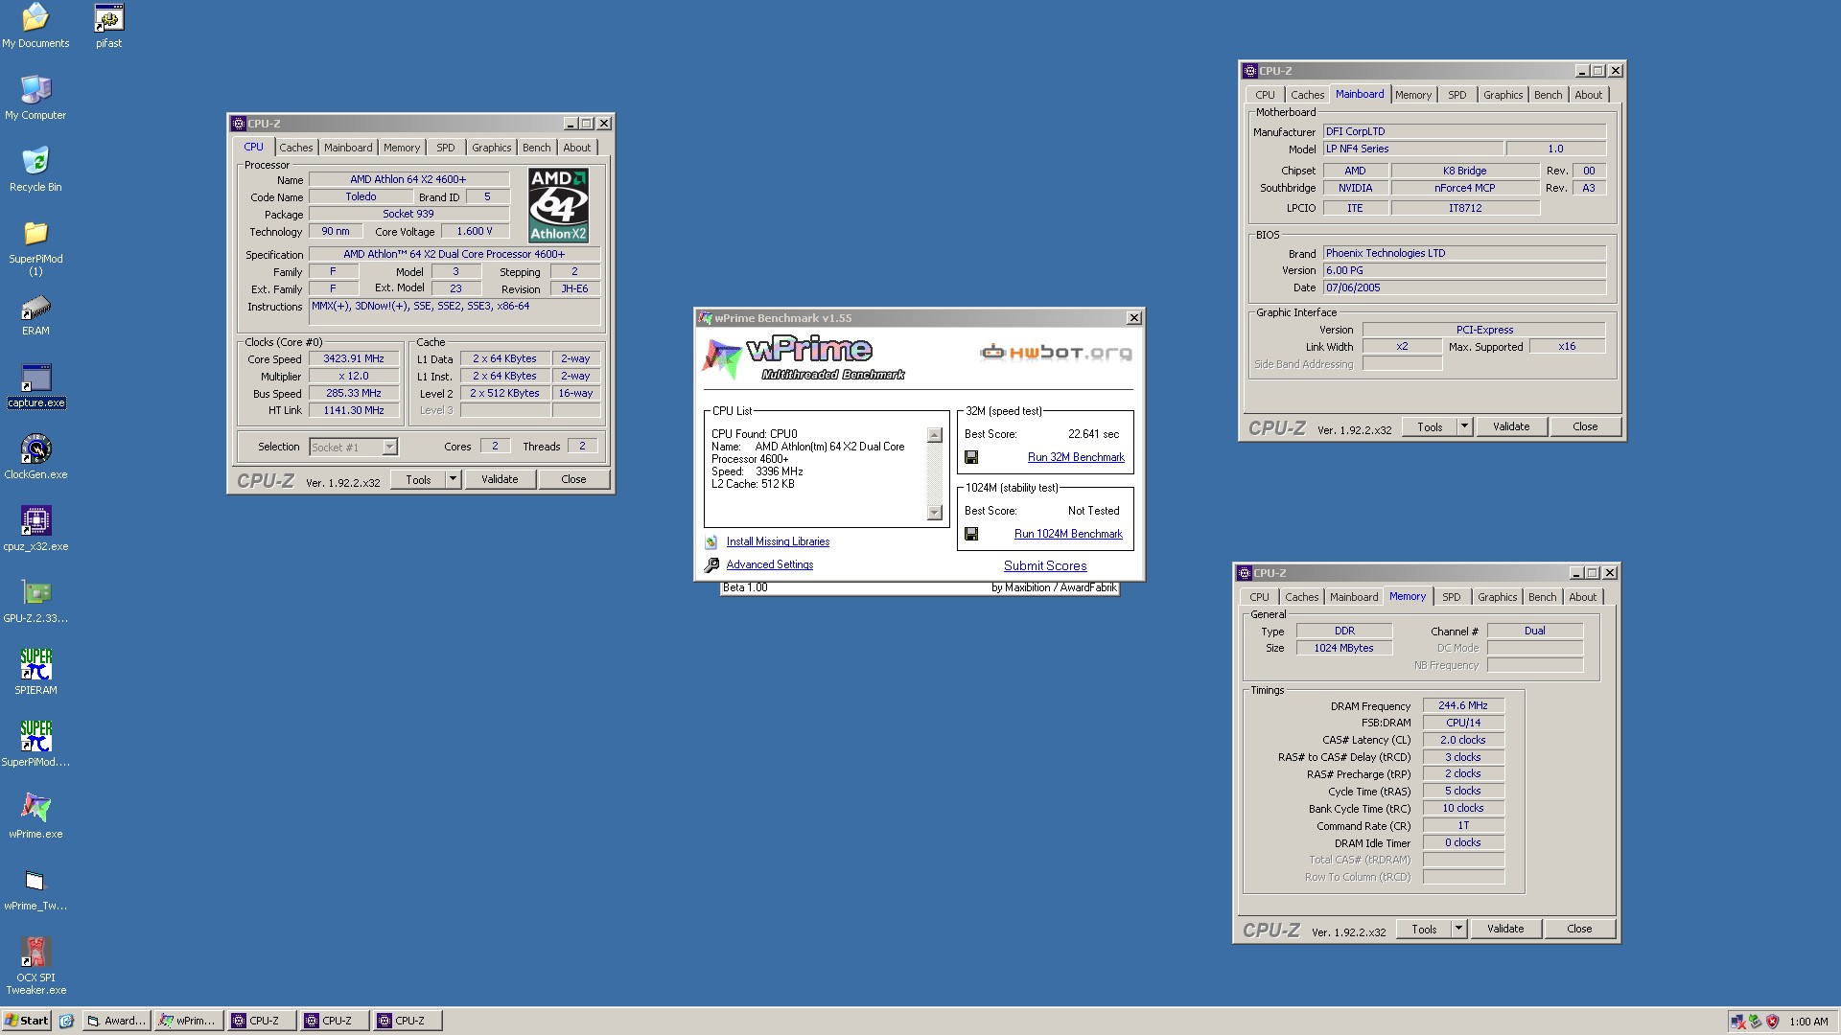Open Caches tab in Memory window
The width and height of the screenshot is (1841, 1035).
point(1302,597)
